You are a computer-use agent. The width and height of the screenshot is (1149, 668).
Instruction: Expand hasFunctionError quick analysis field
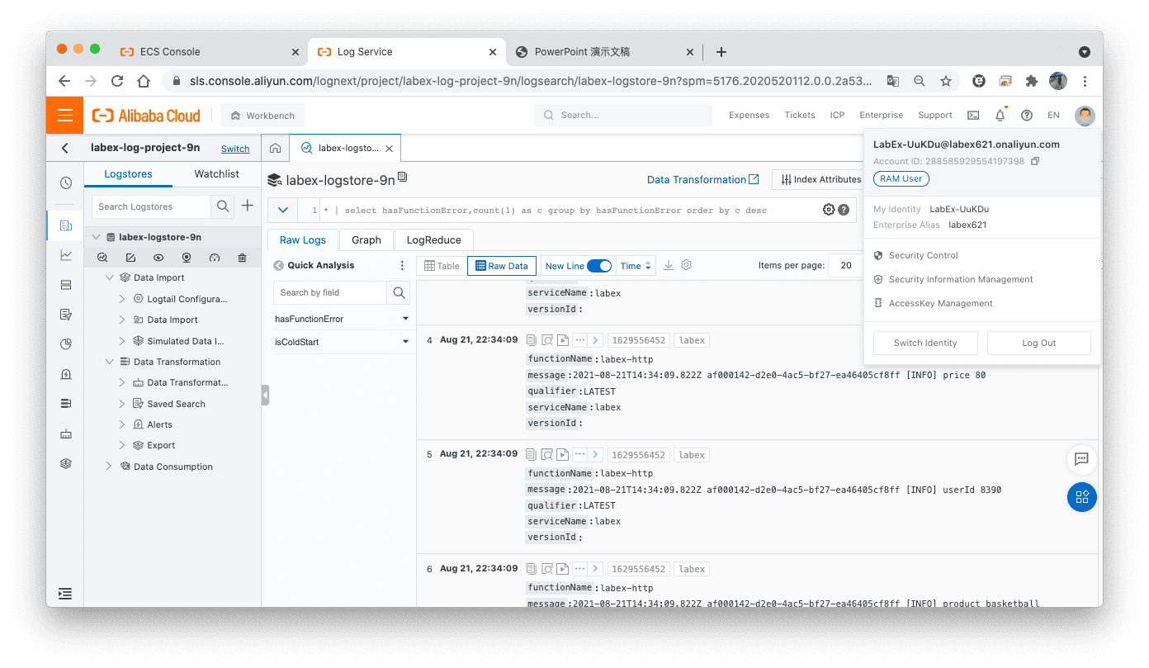tap(405, 319)
